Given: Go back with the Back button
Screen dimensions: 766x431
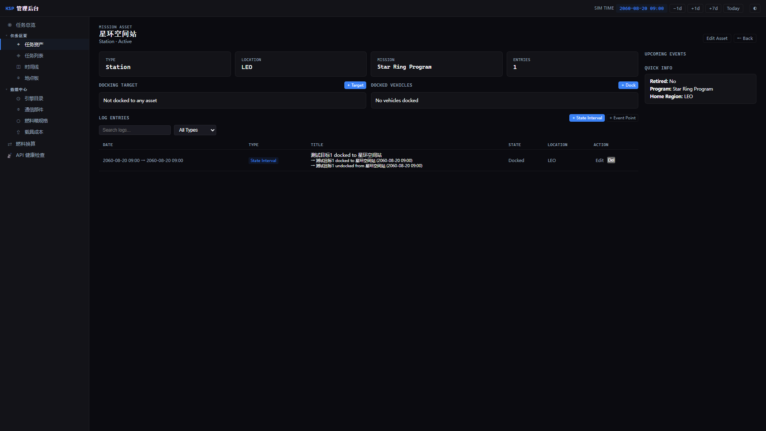Looking at the screenshot, I should (x=745, y=38).
